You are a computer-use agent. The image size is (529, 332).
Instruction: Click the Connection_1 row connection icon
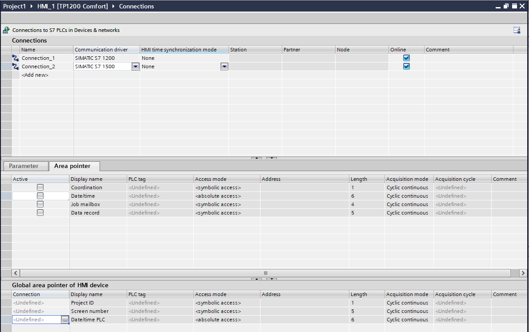point(16,58)
